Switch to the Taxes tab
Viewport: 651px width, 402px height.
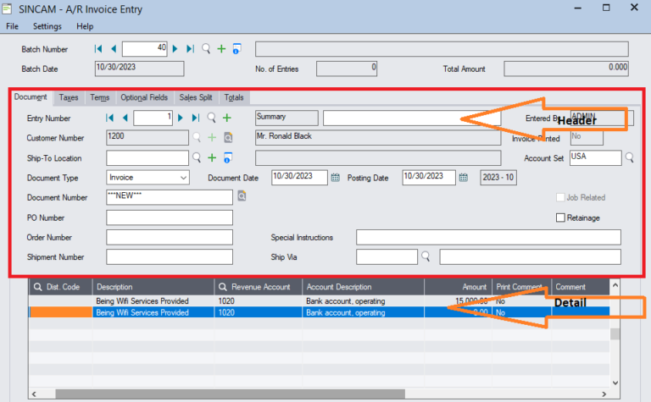coord(69,97)
